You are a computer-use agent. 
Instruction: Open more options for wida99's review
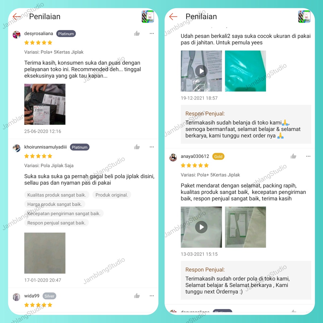(x=152, y=296)
